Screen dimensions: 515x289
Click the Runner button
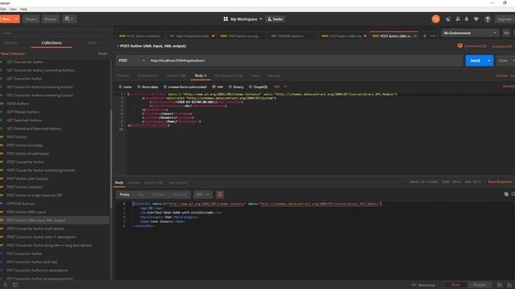(51, 19)
